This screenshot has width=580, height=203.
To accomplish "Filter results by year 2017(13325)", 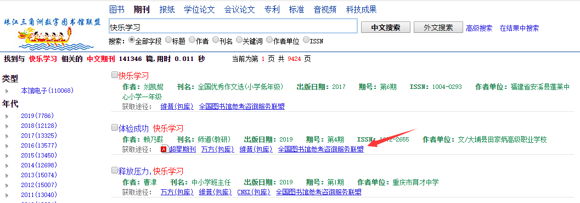I will coord(39,136).
